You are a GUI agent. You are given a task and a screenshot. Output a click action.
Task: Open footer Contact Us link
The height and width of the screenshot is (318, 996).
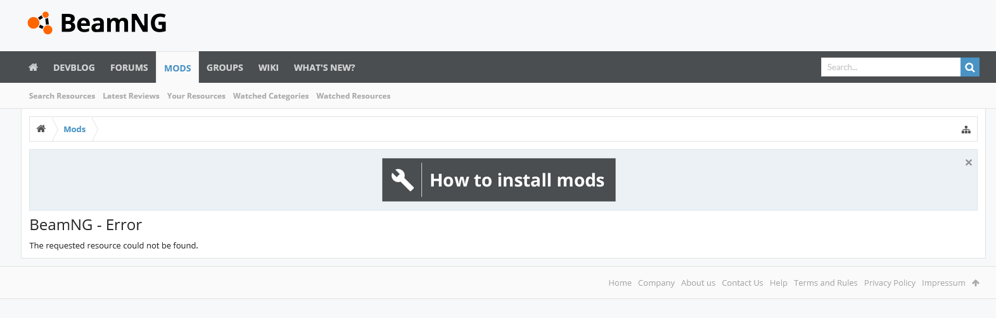743,283
